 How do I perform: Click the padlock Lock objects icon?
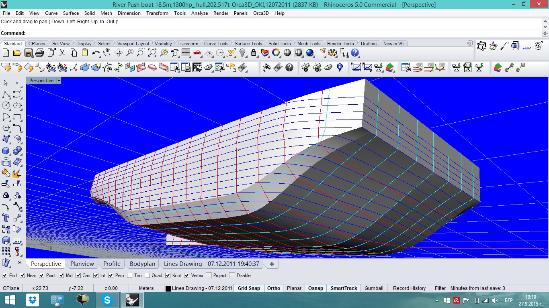click(254, 53)
